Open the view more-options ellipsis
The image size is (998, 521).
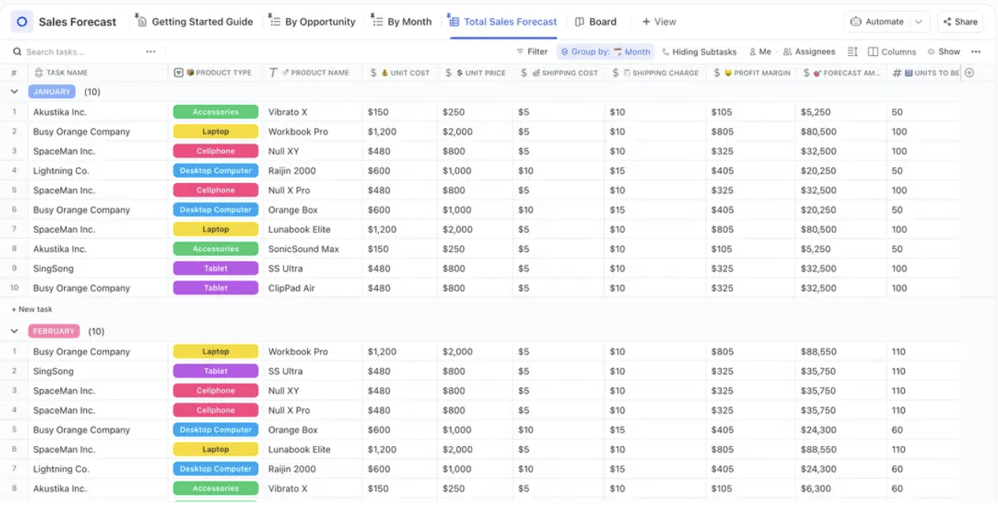976,52
